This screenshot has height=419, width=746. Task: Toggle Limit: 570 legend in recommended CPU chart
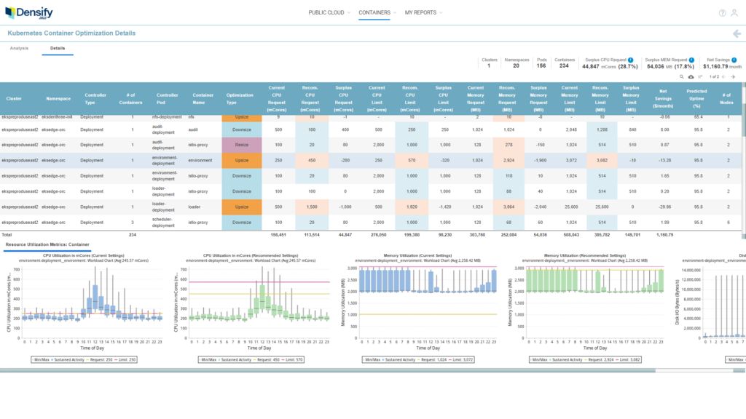point(292,359)
